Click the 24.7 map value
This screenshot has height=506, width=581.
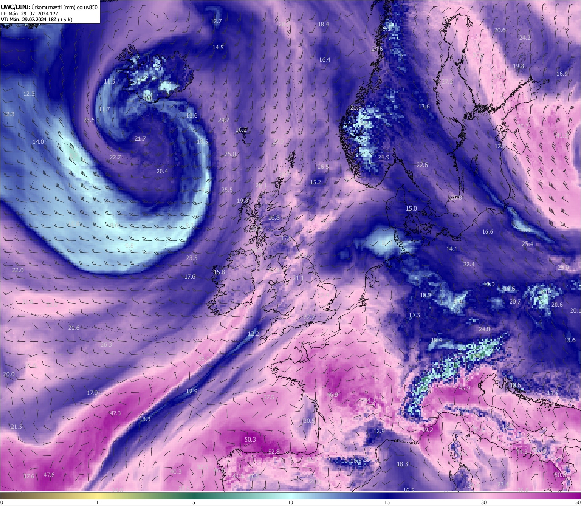tap(223, 120)
